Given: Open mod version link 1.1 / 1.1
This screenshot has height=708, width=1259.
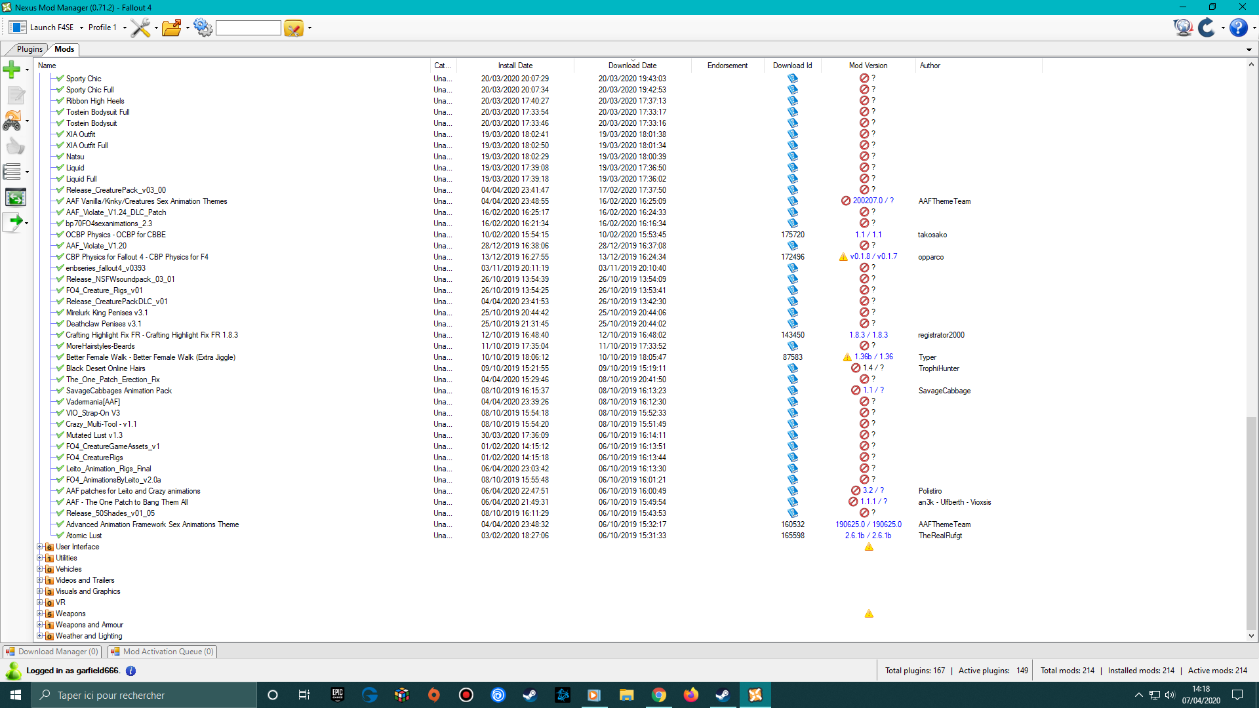Looking at the screenshot, I should 868,235.
